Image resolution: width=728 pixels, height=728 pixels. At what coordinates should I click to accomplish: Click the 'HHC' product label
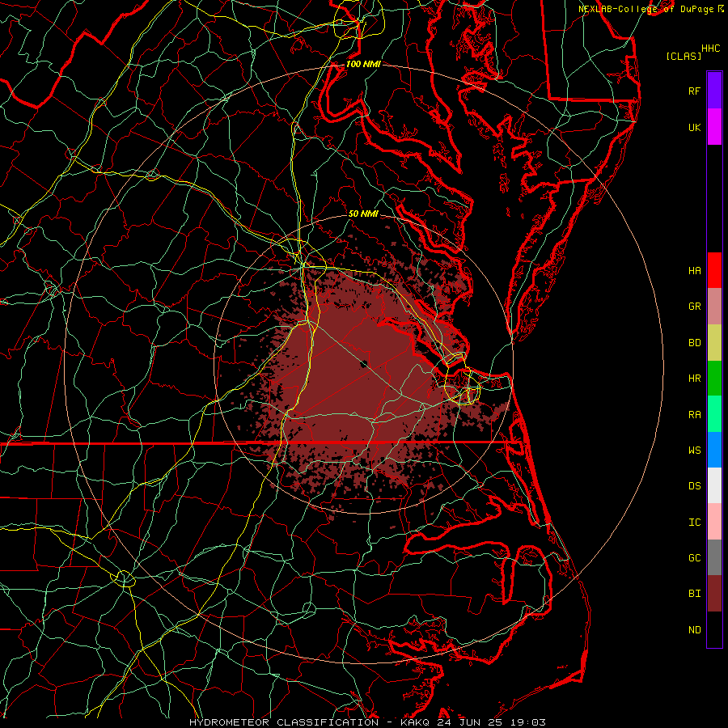coord(710,49)
